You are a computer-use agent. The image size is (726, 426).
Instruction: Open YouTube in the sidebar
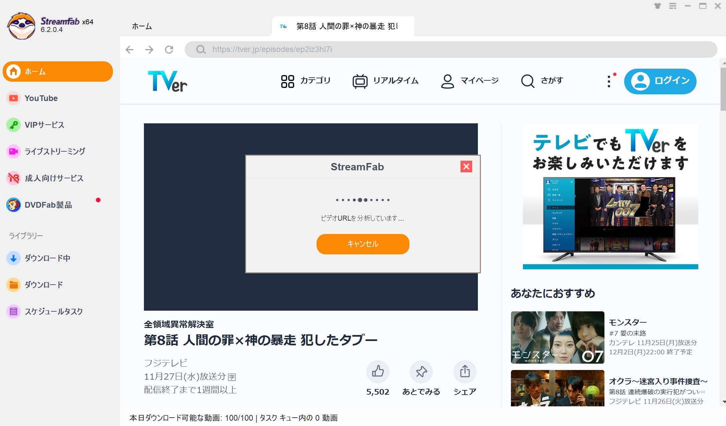41,98
